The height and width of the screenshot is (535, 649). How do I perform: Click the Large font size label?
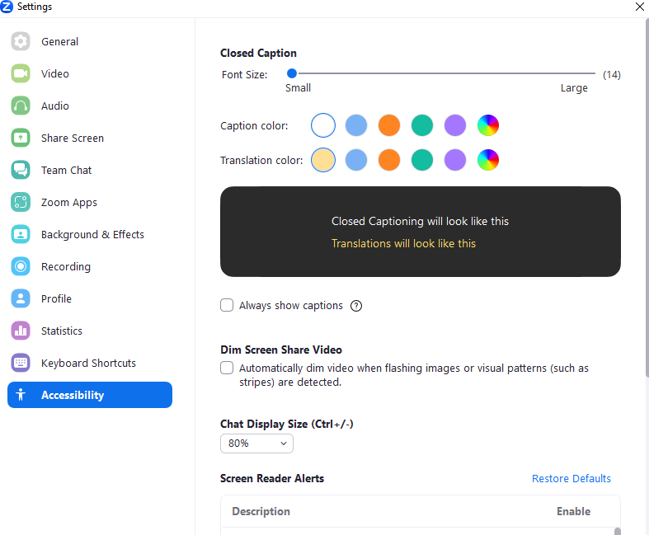[x=574, y=88]
